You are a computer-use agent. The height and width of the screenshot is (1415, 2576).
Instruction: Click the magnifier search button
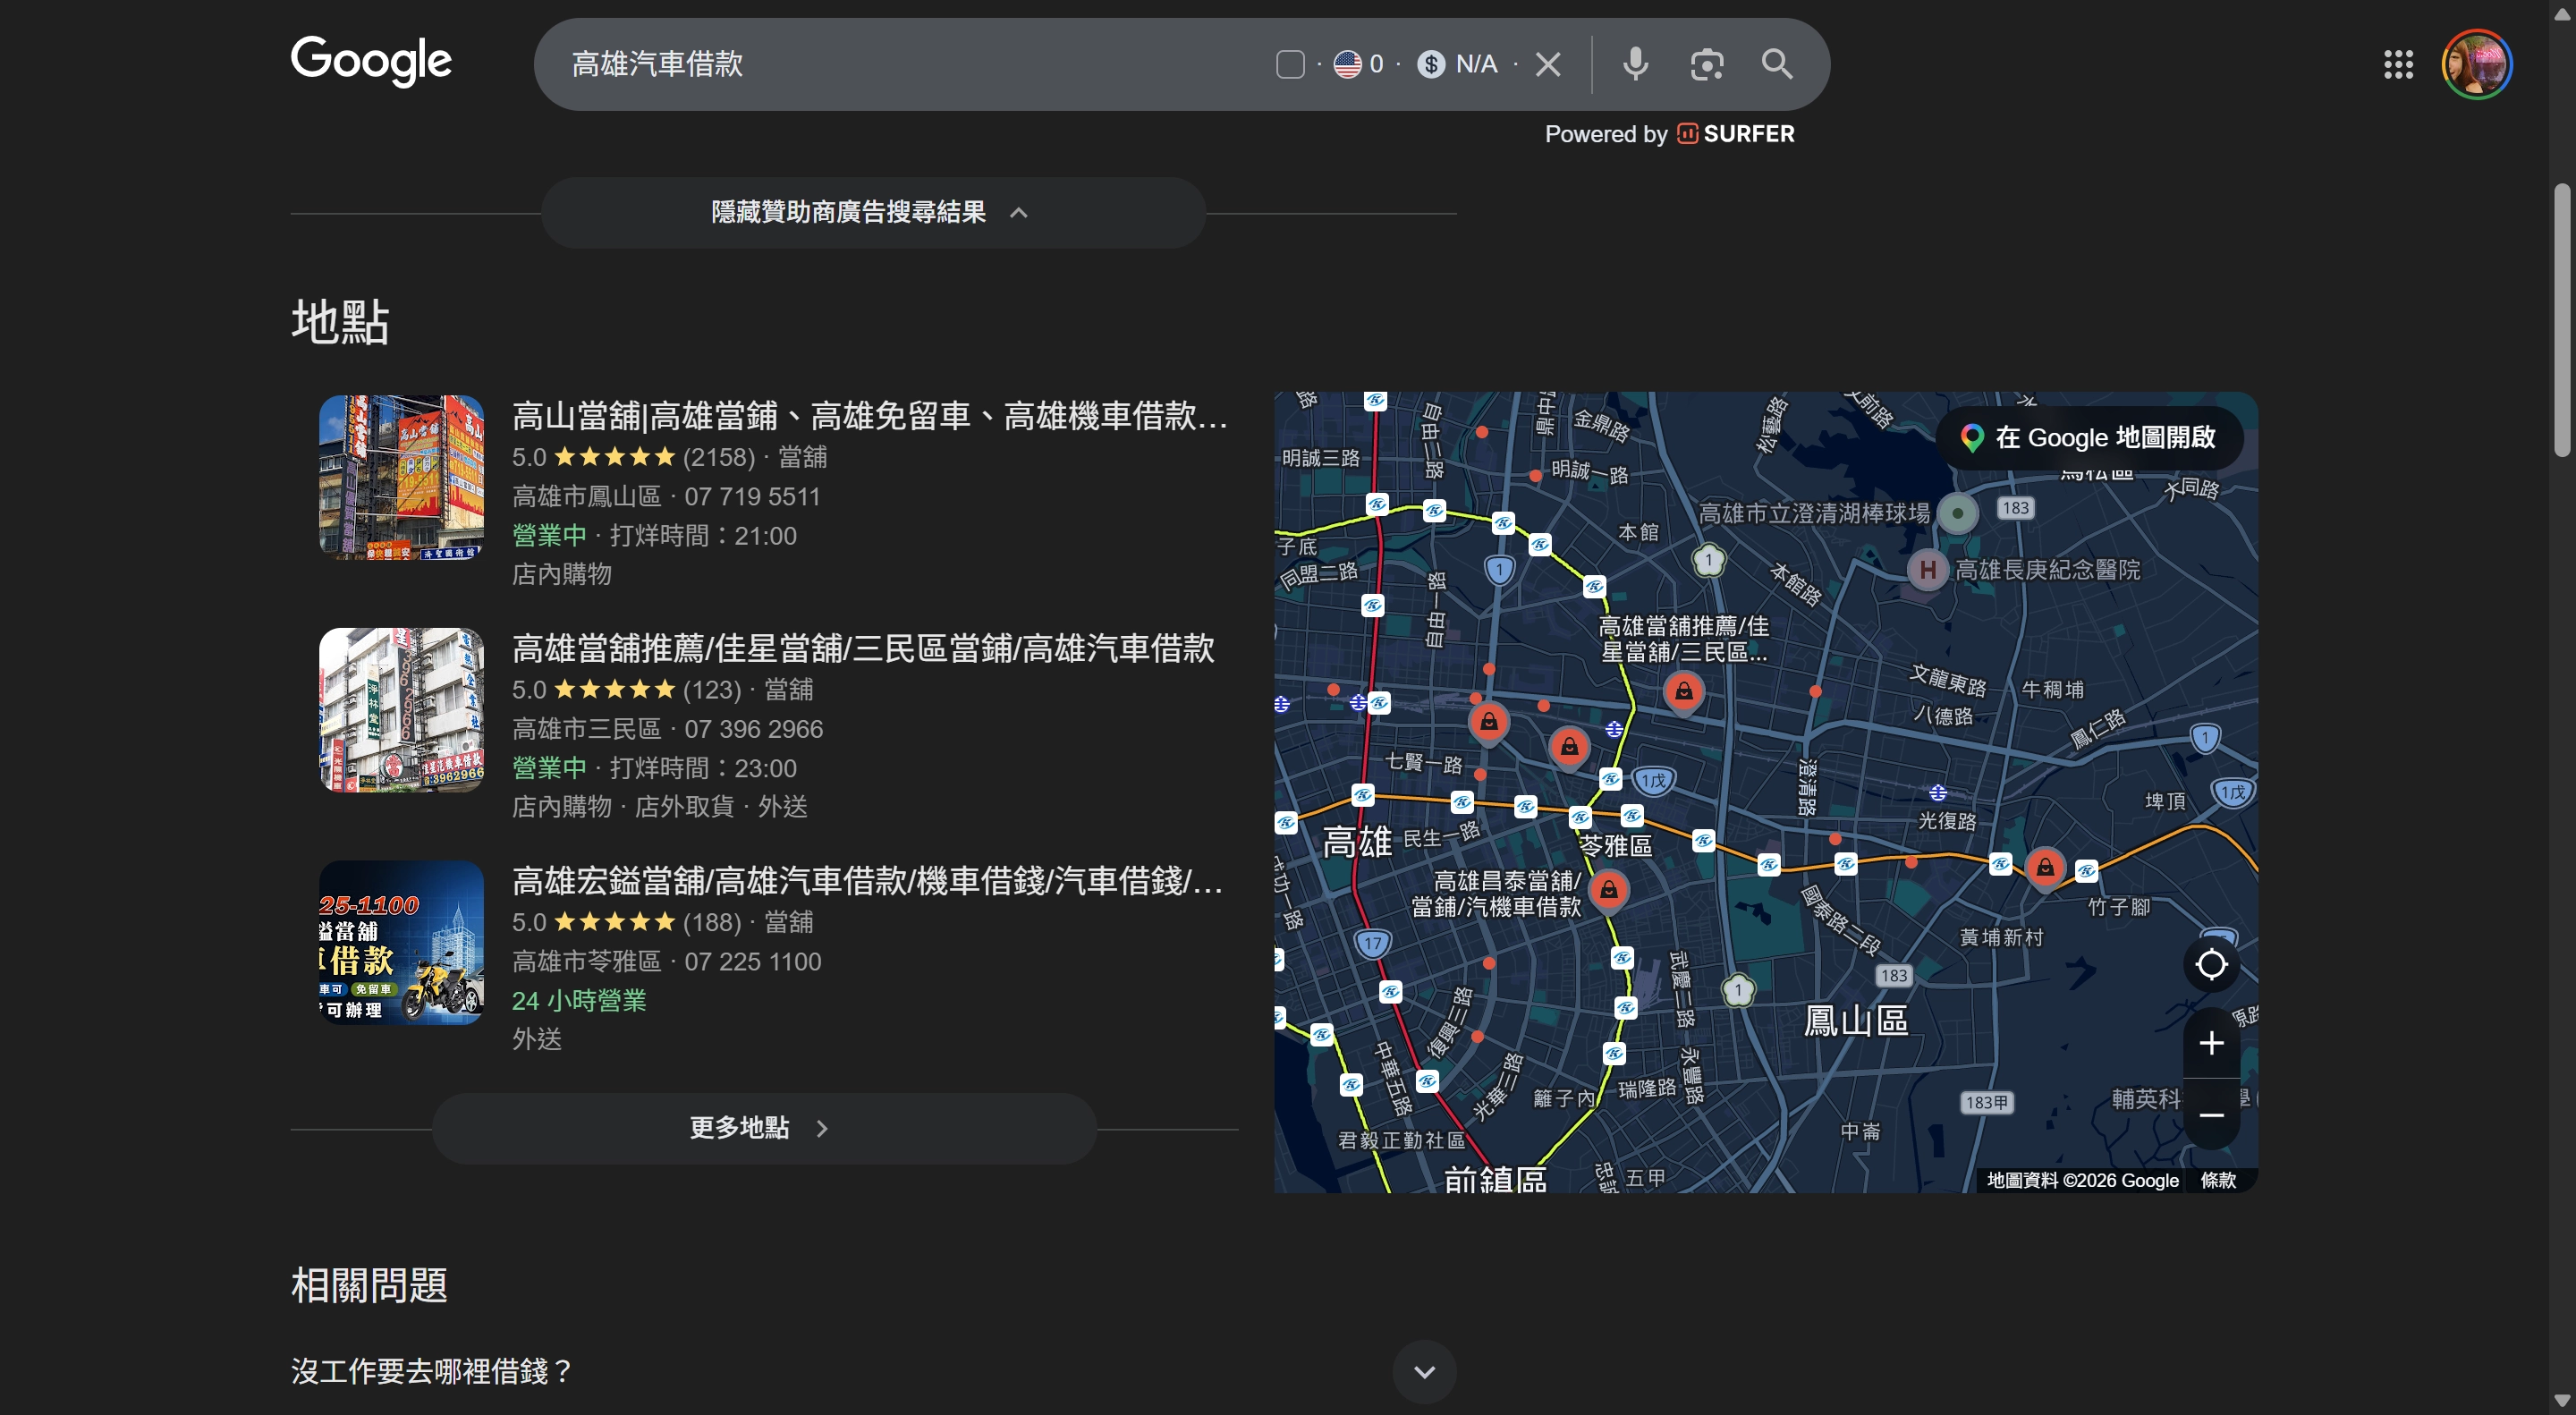[x=1776, y=64]
